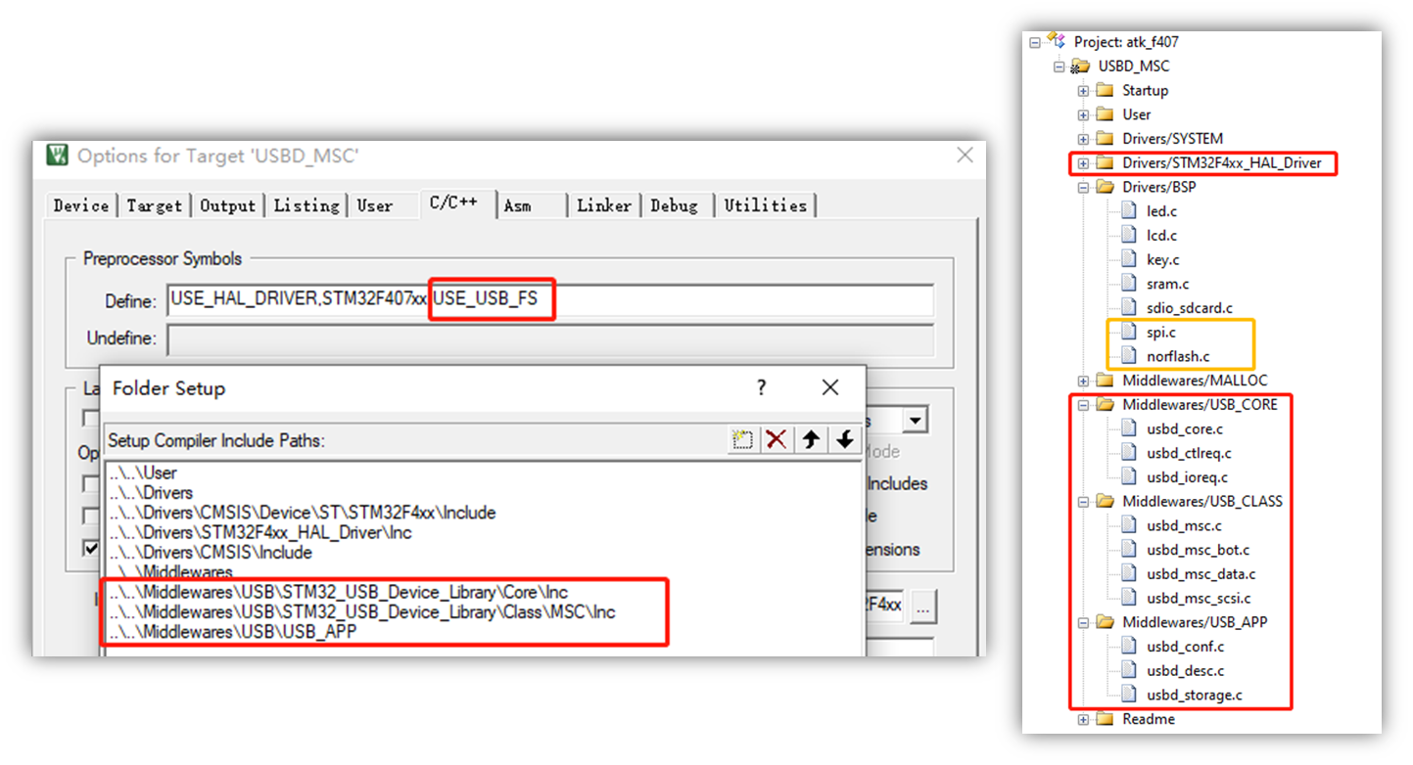Screen dimensions: 1413x765
Task: Move include path up with the up arrow
Action: click(x=811, y=440)
